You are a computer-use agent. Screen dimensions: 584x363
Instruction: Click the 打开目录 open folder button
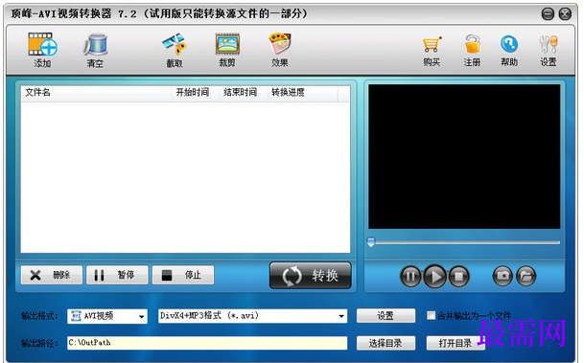pos(456,343)
